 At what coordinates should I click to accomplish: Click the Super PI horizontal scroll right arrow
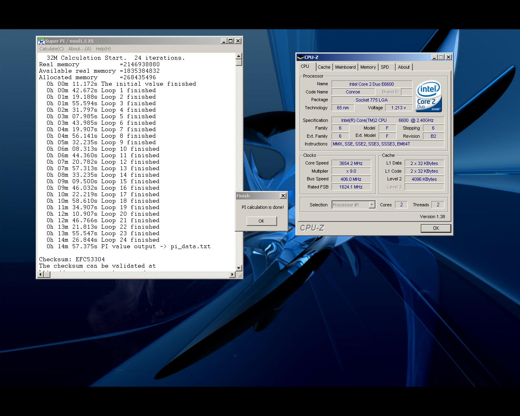[x=232, y=275]
